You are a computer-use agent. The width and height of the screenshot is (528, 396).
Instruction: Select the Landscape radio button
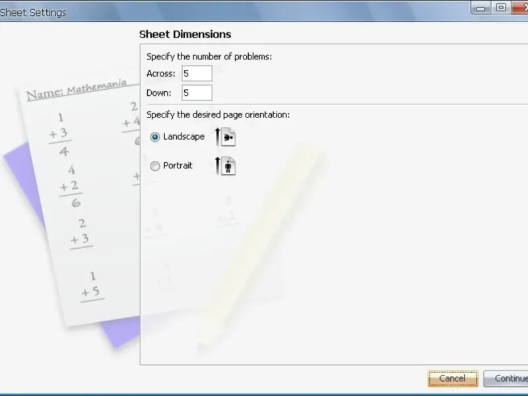pyautogui.click(x=155, y=137)
